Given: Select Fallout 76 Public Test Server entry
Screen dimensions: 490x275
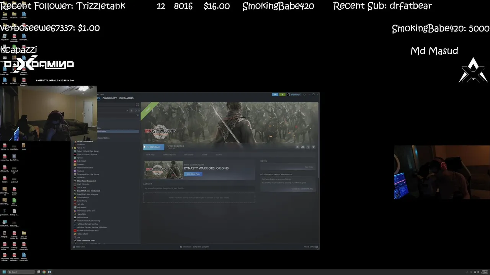Looking at the screenshot, I should coord(87,151).
